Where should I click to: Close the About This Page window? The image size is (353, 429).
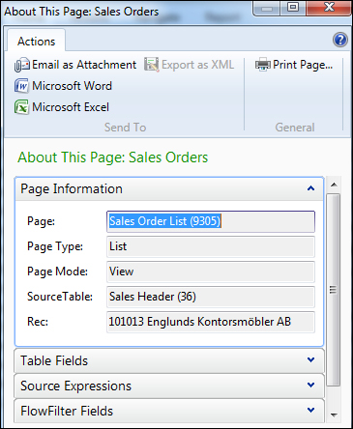(329, 8)
